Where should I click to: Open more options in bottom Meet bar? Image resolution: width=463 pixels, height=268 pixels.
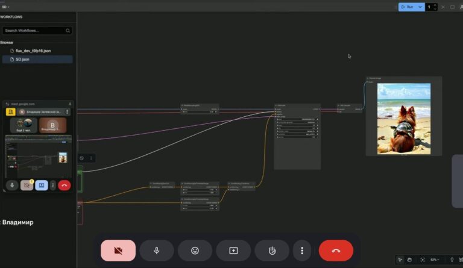click(x=302, y=251)
